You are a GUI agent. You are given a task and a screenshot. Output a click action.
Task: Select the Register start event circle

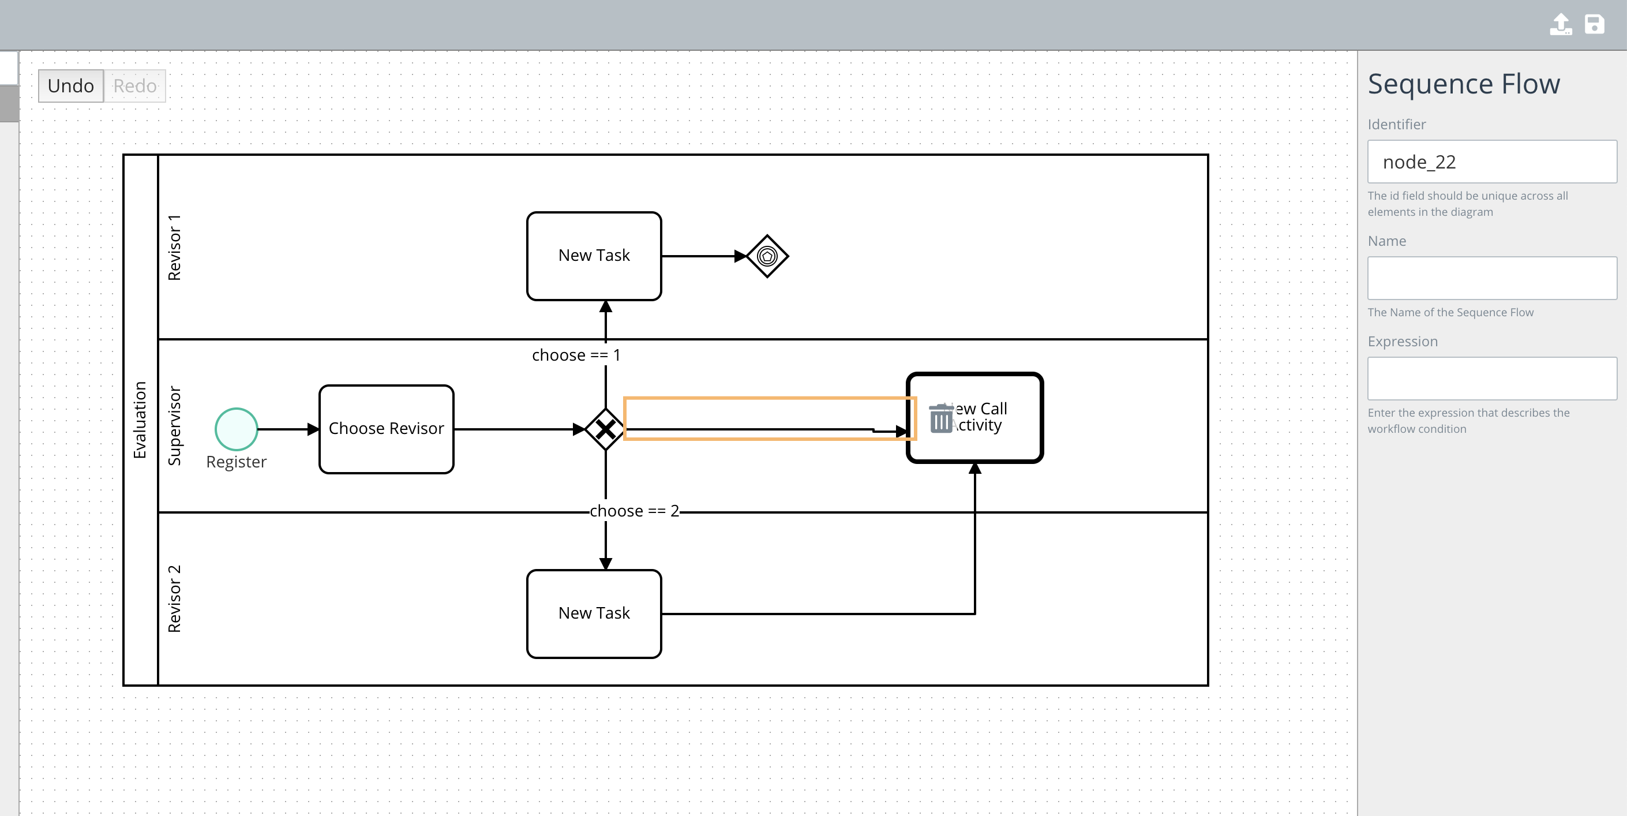click(236, 429)
